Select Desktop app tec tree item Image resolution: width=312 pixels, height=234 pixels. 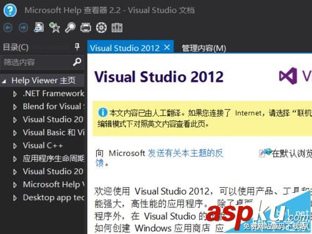[54, 197]
